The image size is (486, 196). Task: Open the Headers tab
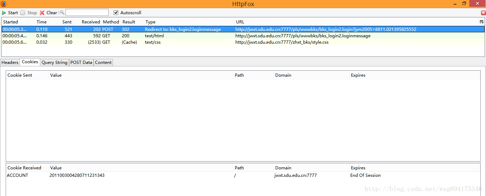(x=10, y=62)
